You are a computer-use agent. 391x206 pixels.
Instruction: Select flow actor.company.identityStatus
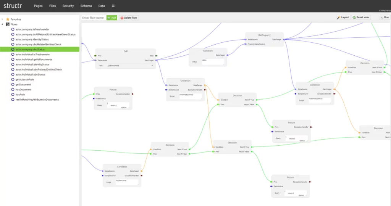[32, 39]
